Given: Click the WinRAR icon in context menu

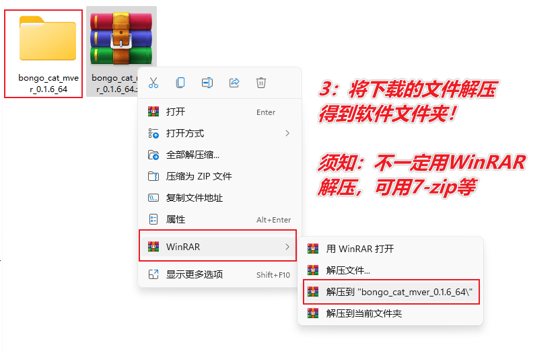Looking at the screenshot, I should 153,247.
